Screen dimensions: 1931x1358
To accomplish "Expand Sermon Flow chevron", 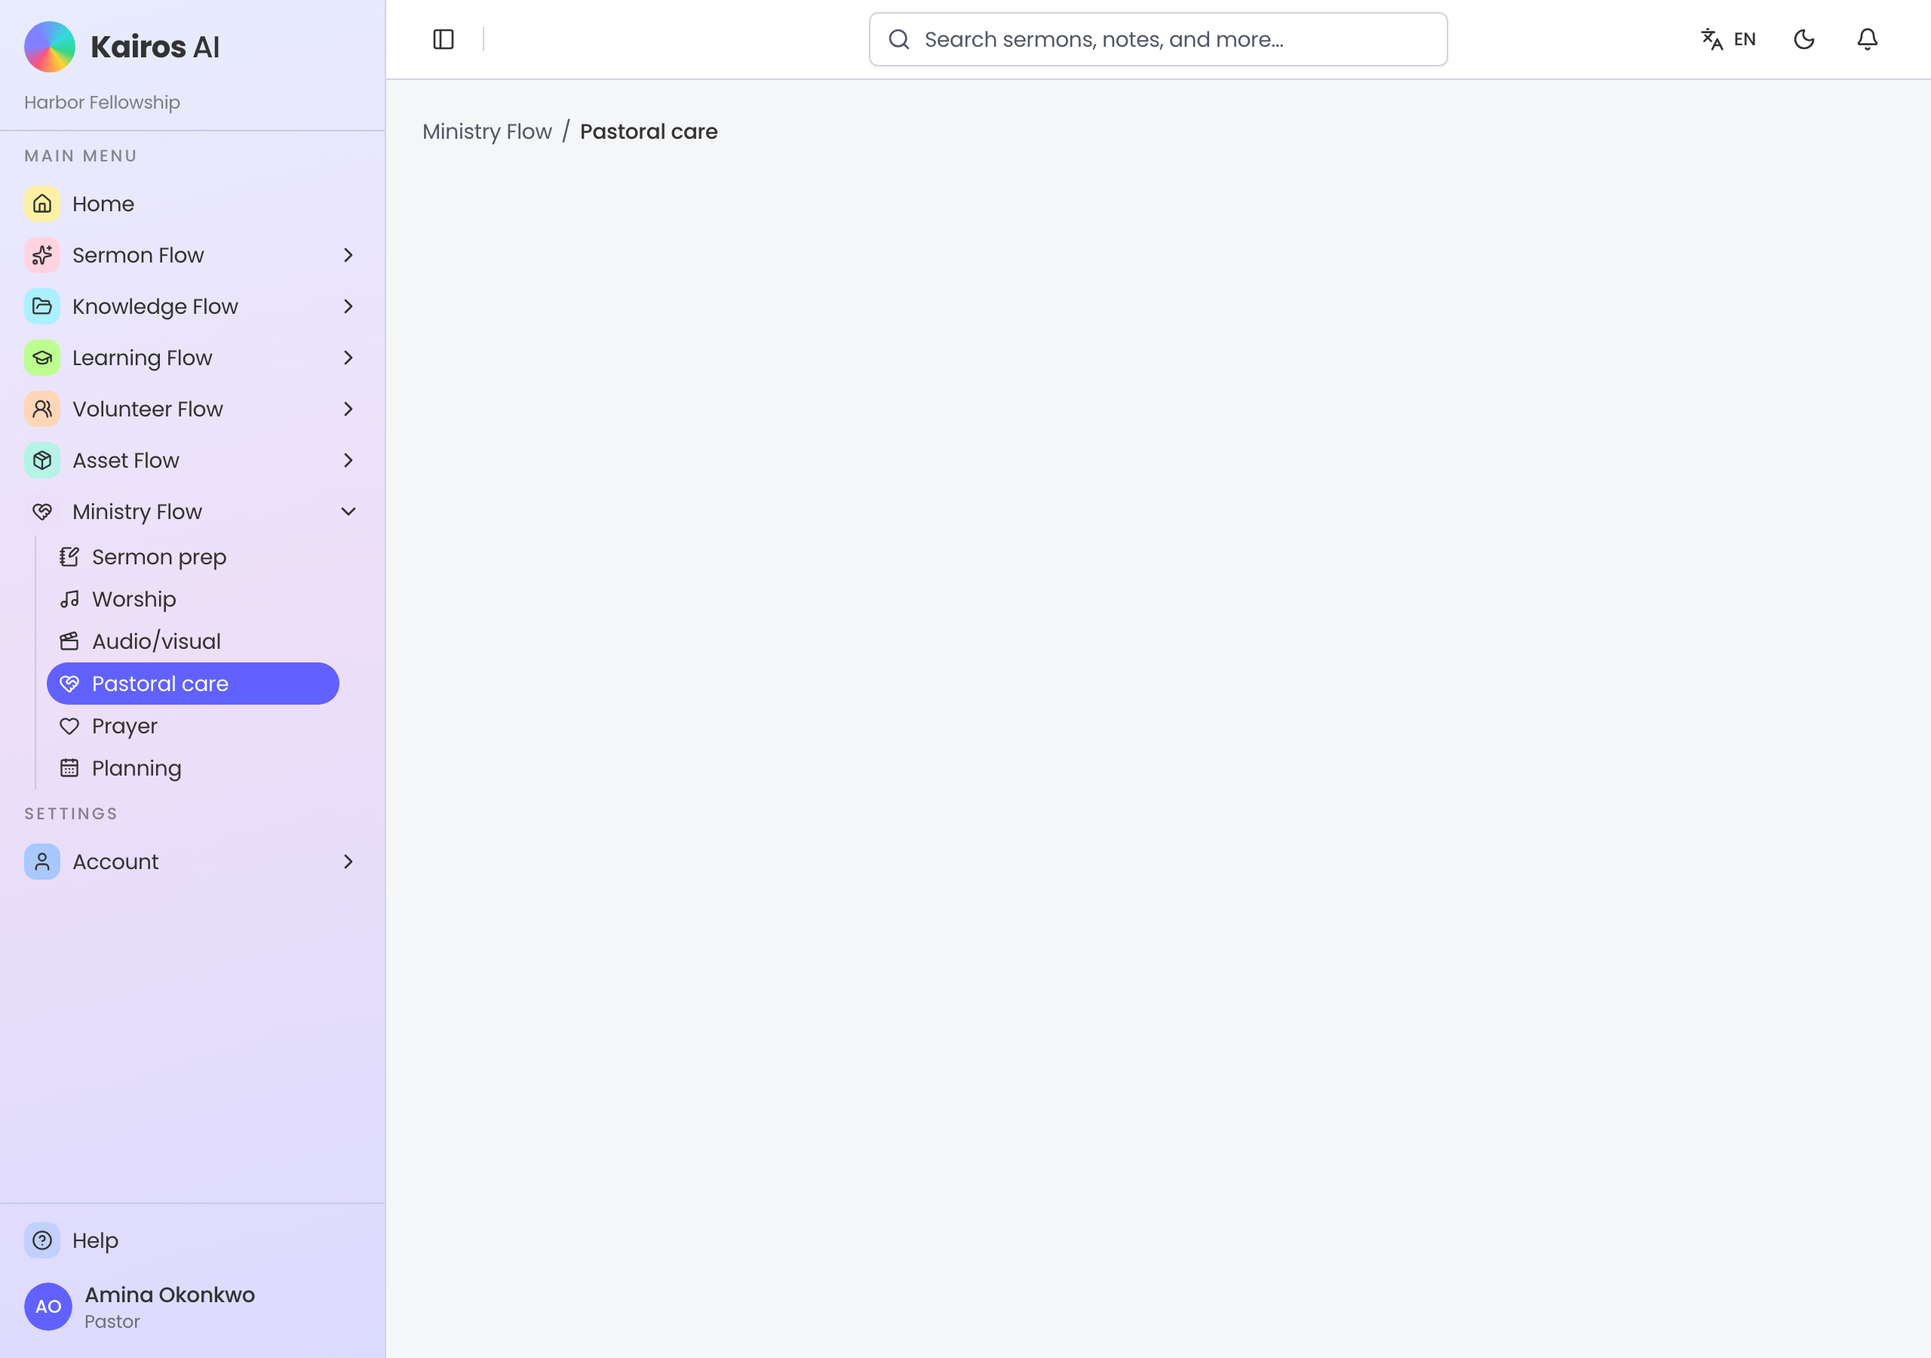I will coord(348,255).
